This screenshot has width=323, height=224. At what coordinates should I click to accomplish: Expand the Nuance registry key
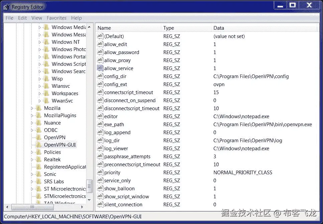tap(32, 123)
